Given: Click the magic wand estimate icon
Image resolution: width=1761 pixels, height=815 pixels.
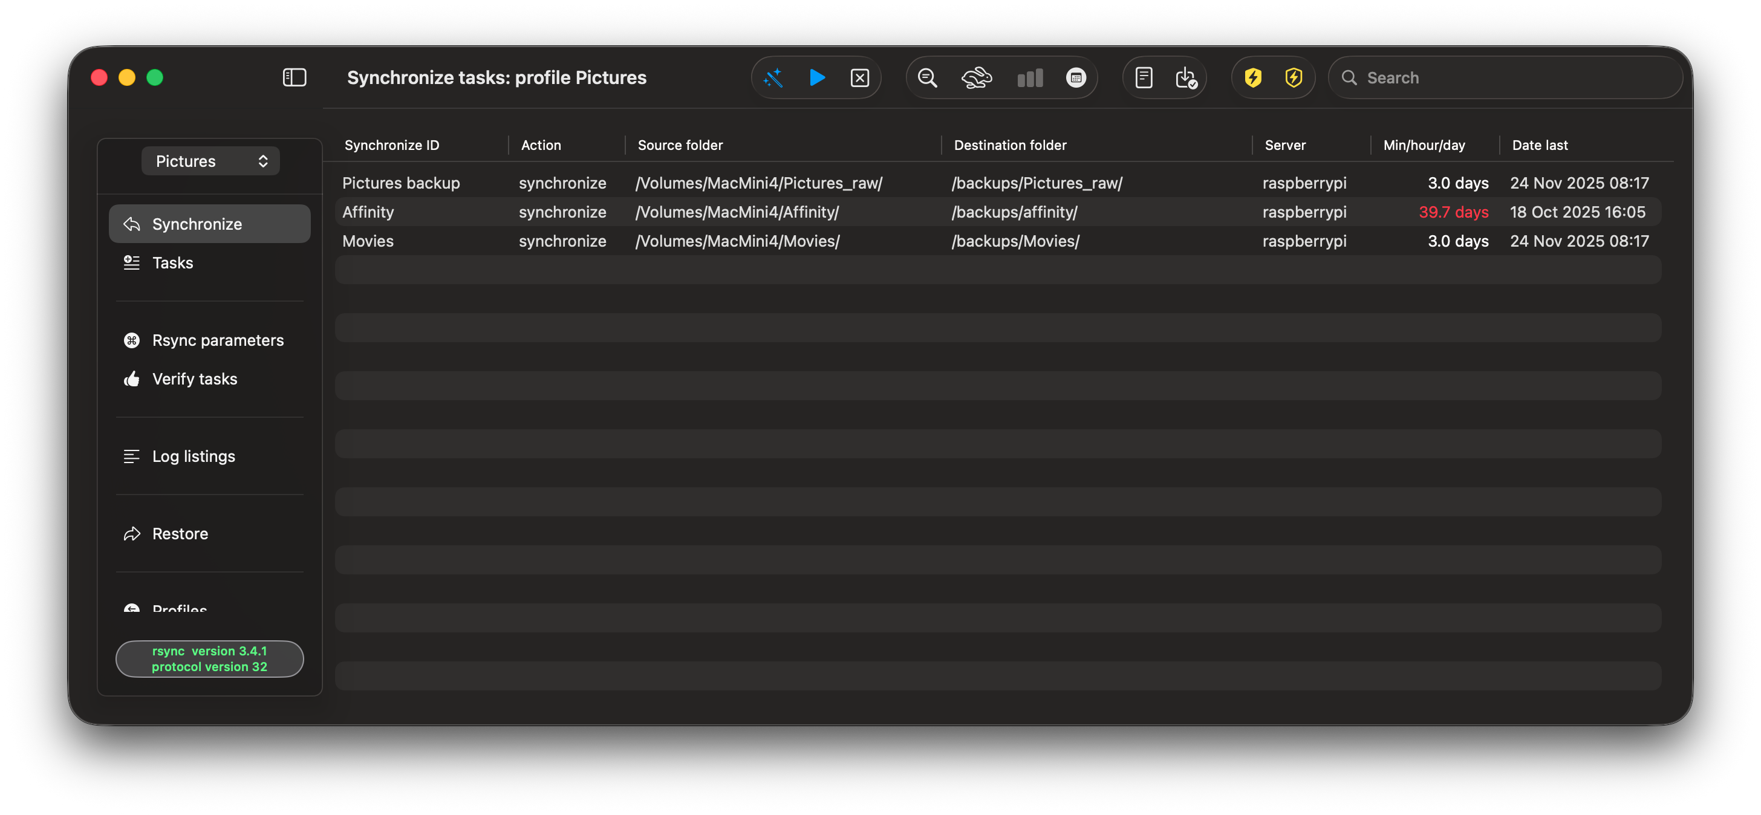Looking at the screenshot, I should click(773, 78).
